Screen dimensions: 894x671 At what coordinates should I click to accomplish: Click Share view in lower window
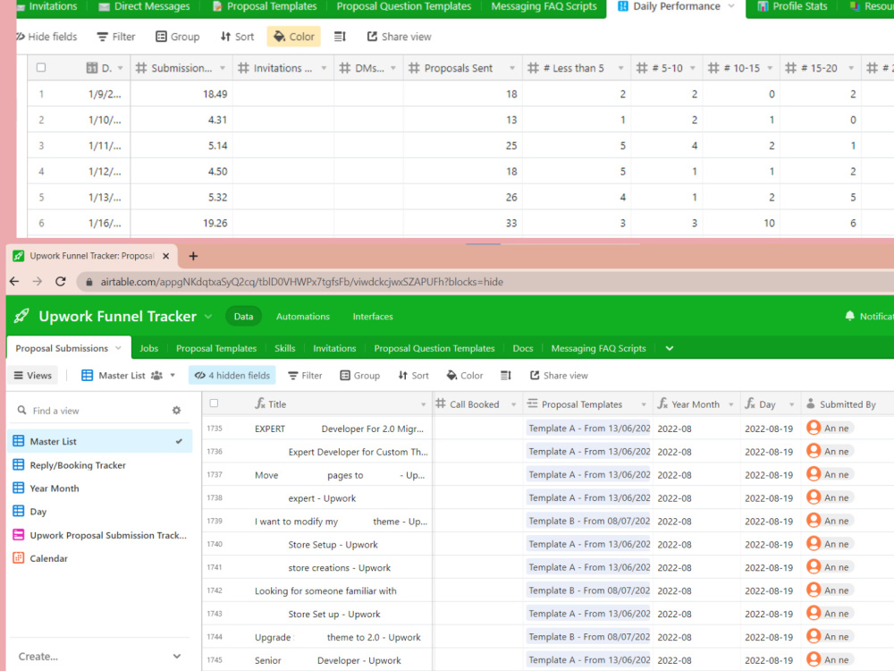pyautogui.click(x=559, y=376)
